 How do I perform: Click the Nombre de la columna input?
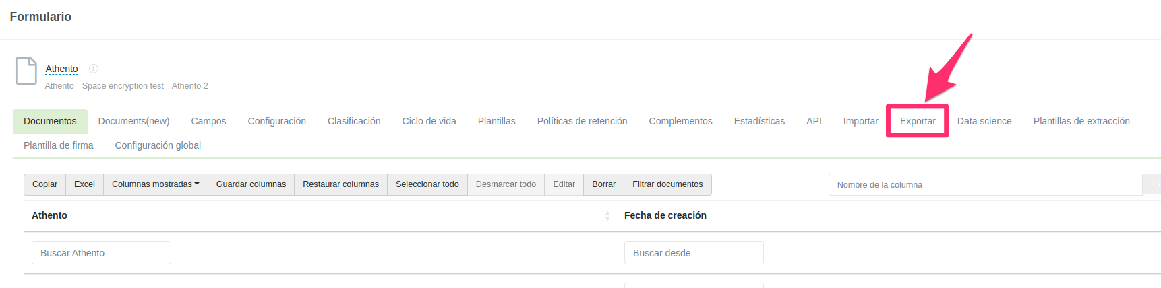click(984, 185)
